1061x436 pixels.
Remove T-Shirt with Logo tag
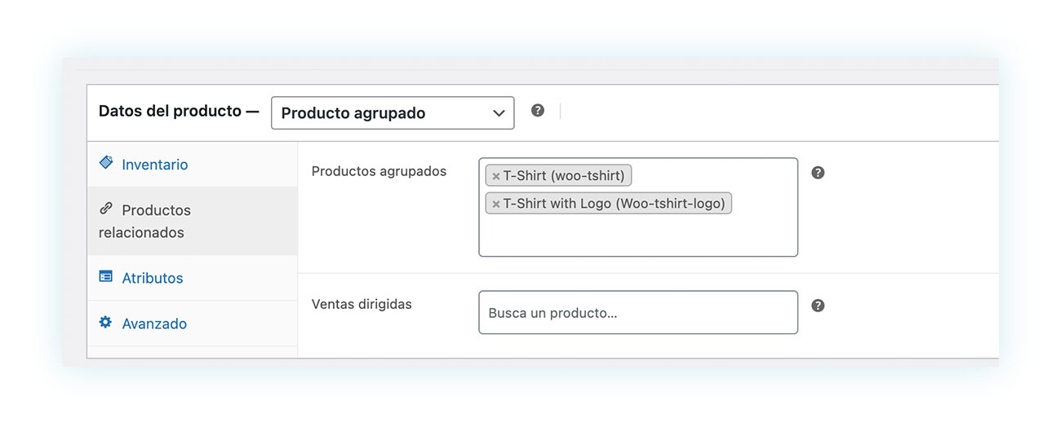[x=495, y=204]
